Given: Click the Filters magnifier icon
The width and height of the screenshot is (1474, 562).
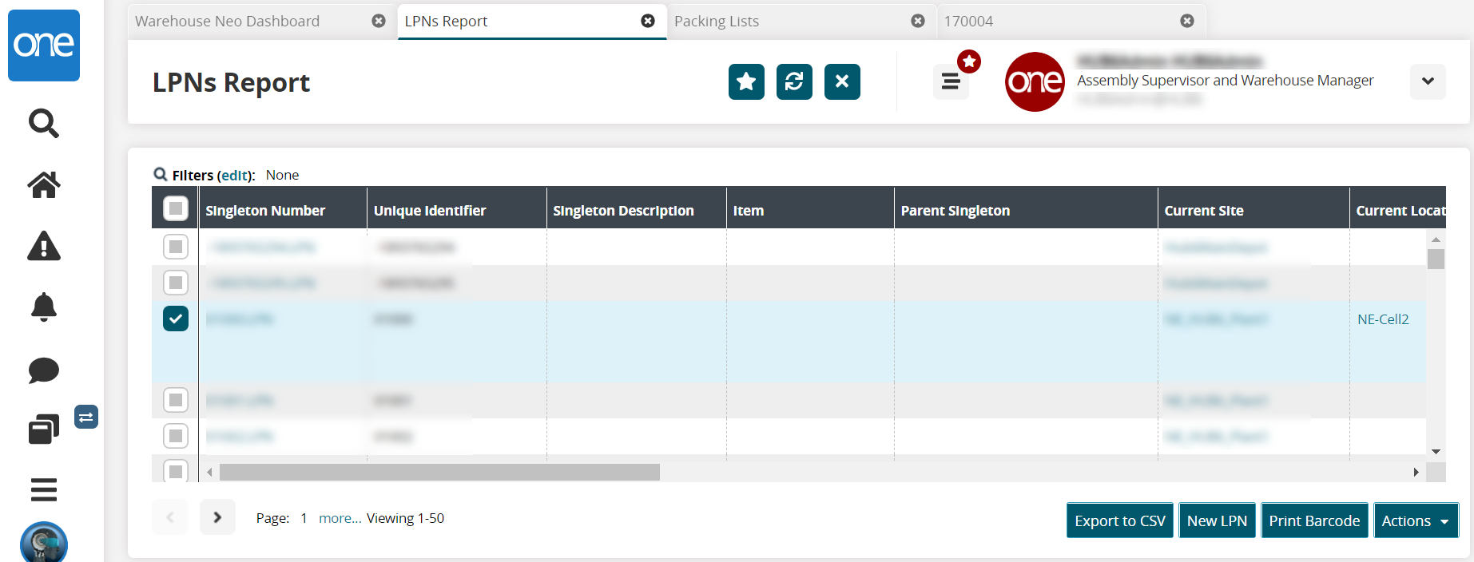Looking at the screenshot, I should [x=161, y=174].
